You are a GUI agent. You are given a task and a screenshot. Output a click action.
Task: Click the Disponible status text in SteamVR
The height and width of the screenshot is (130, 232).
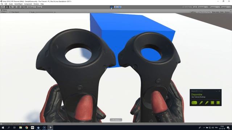point(196,95)
